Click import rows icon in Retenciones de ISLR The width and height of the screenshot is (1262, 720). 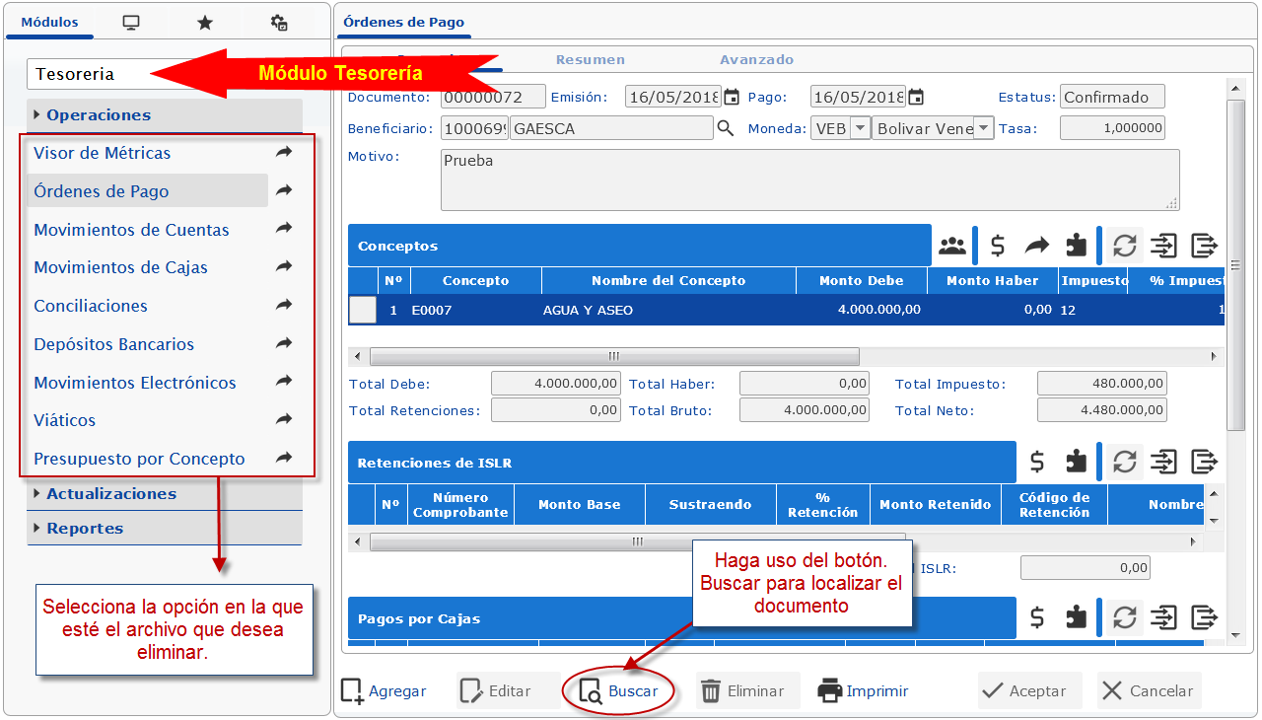1164,462
